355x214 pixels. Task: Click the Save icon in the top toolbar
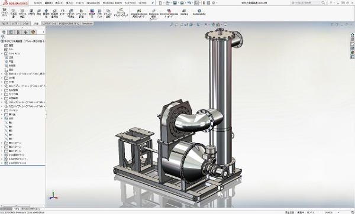pyautogui.click(x=175, y=3)
